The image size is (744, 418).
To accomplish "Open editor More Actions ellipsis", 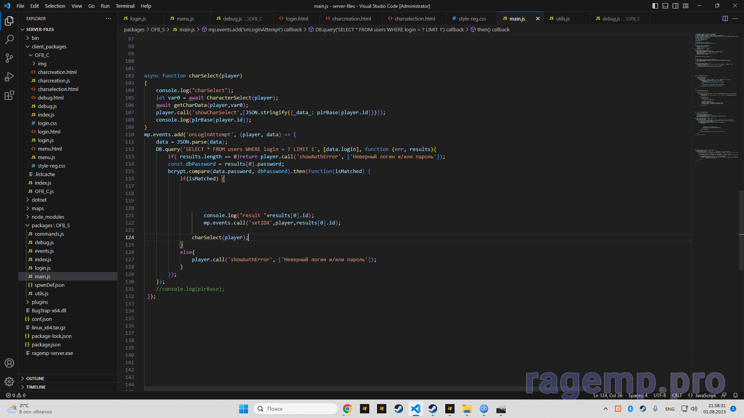I will [x=735, y=19].
